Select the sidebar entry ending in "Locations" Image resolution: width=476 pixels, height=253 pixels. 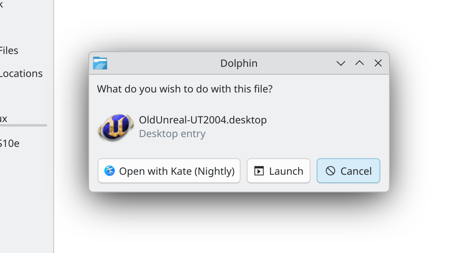[x=21, y=73]
